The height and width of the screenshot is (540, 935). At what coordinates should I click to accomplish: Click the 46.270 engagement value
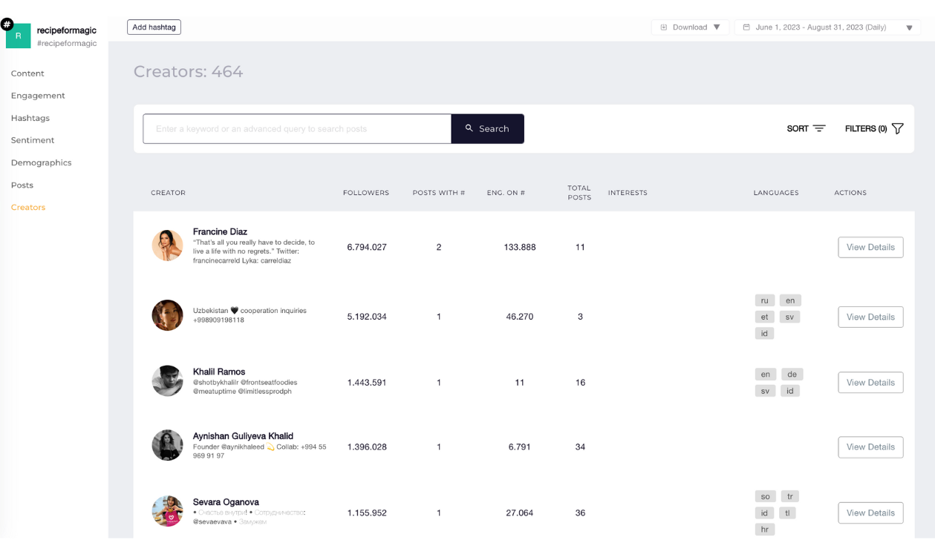[x=520, y=317]
